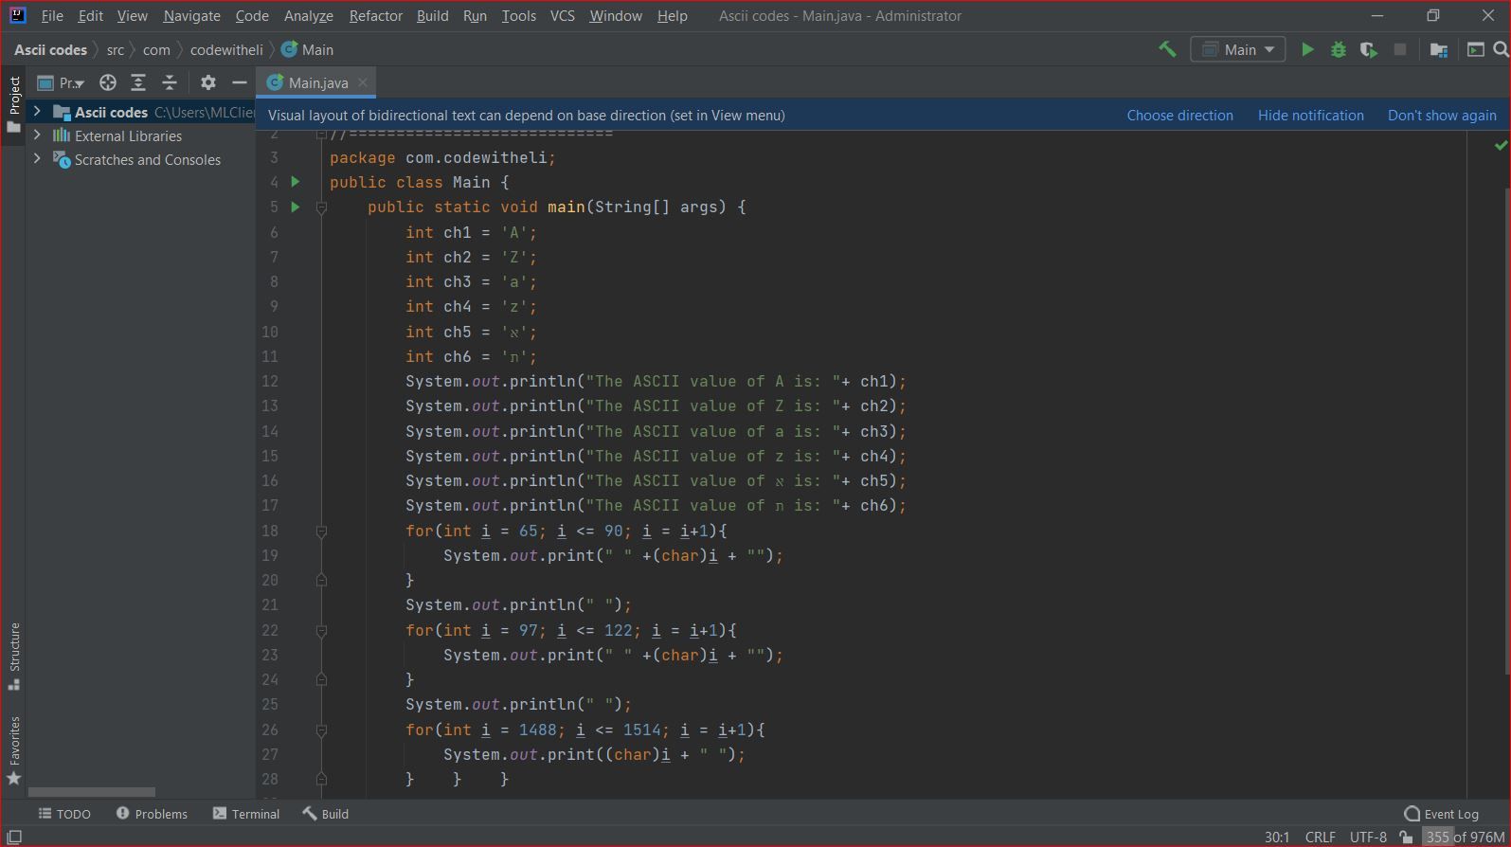Click the src breadcrumb
Viewport: 1511px width, 847px height.
coord(115,49)
